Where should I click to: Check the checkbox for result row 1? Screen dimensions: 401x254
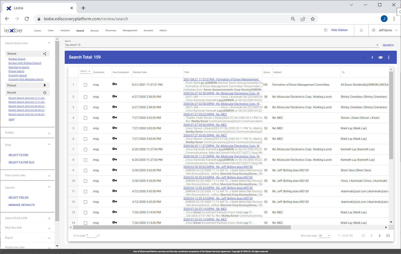tap(85, 85)
